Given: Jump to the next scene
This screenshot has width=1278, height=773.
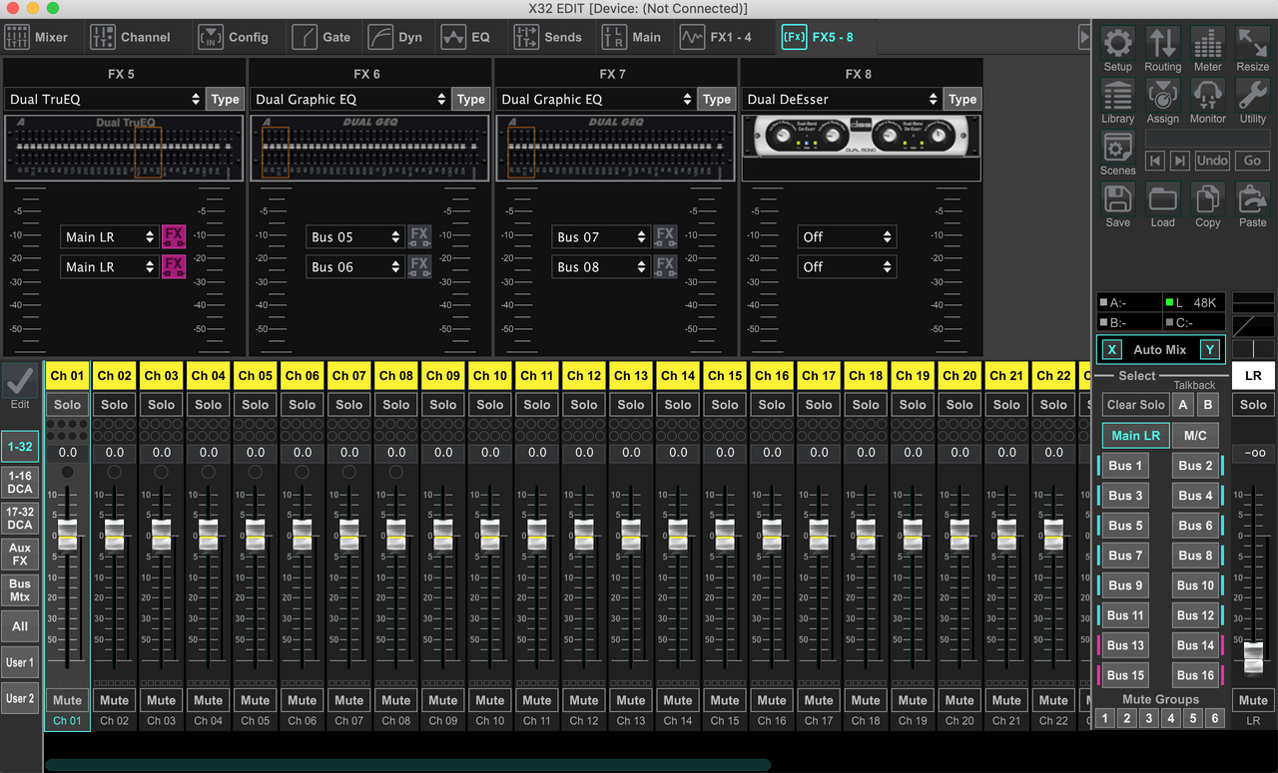Looking at the screenshot, I should (1180, 160).
